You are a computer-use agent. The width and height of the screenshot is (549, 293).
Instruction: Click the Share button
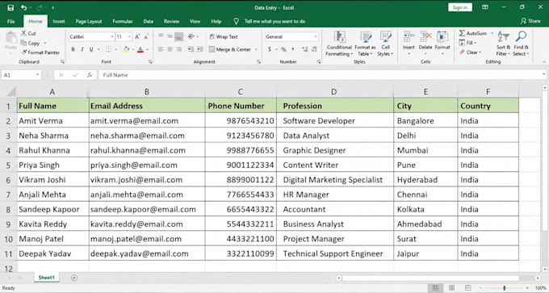[x=530, y=21]
